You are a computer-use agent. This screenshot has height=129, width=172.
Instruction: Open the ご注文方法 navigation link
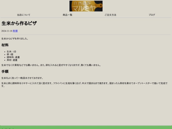[110, 15]
